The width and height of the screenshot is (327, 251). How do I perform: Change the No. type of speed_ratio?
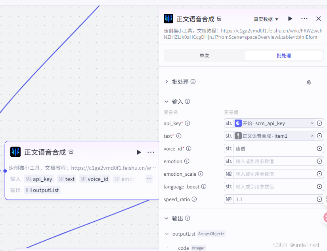pos(229,200)
